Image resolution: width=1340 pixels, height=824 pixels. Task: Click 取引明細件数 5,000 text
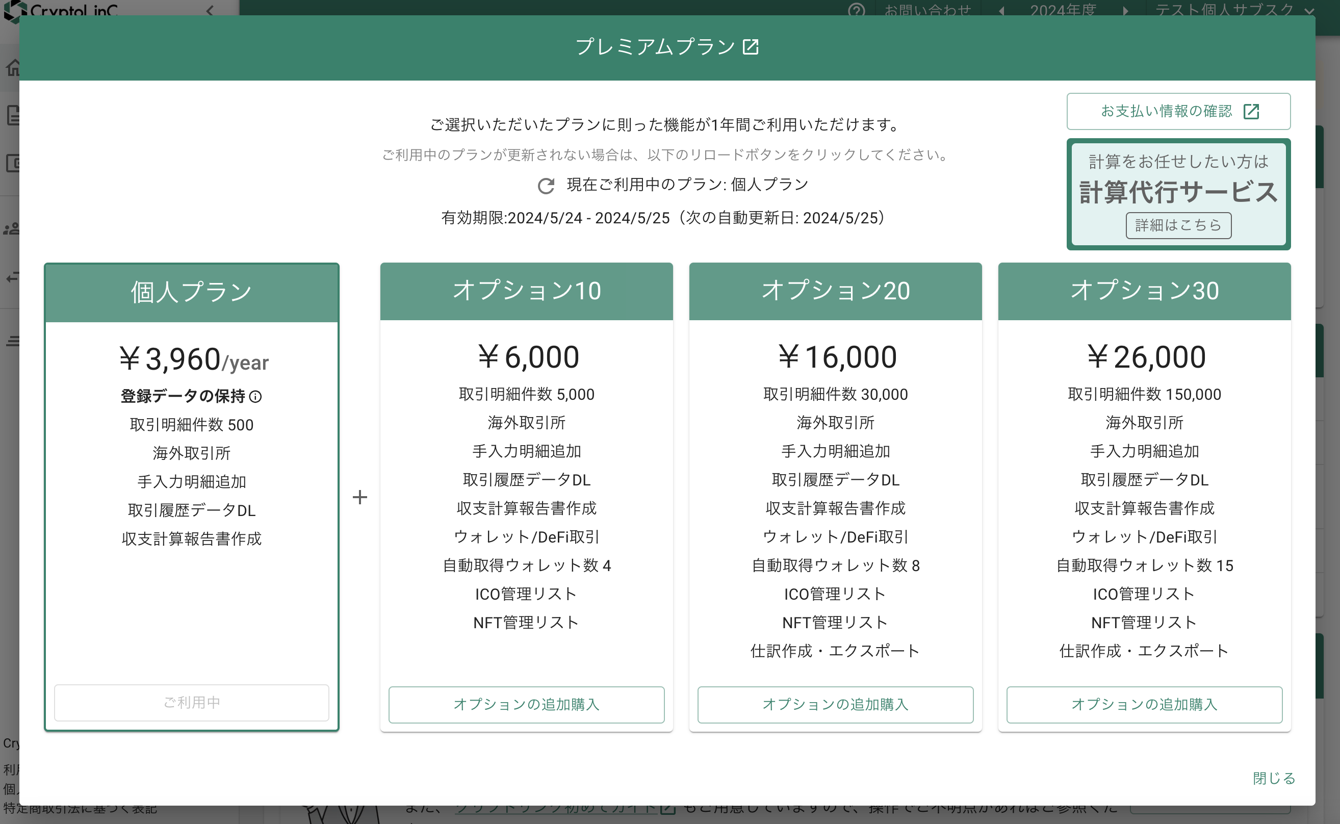coord(526,395)
